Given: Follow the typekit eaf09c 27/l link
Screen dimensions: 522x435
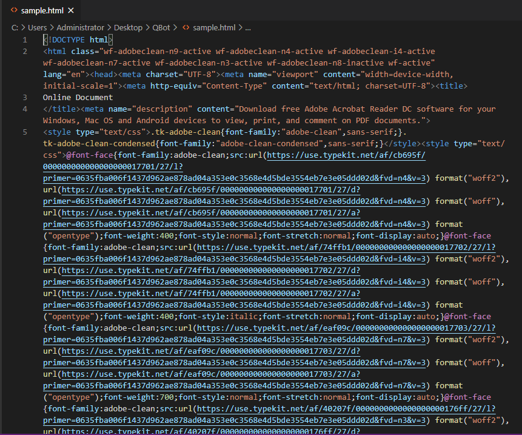Looking at the screenshot, I should click(x=269, y=334).
